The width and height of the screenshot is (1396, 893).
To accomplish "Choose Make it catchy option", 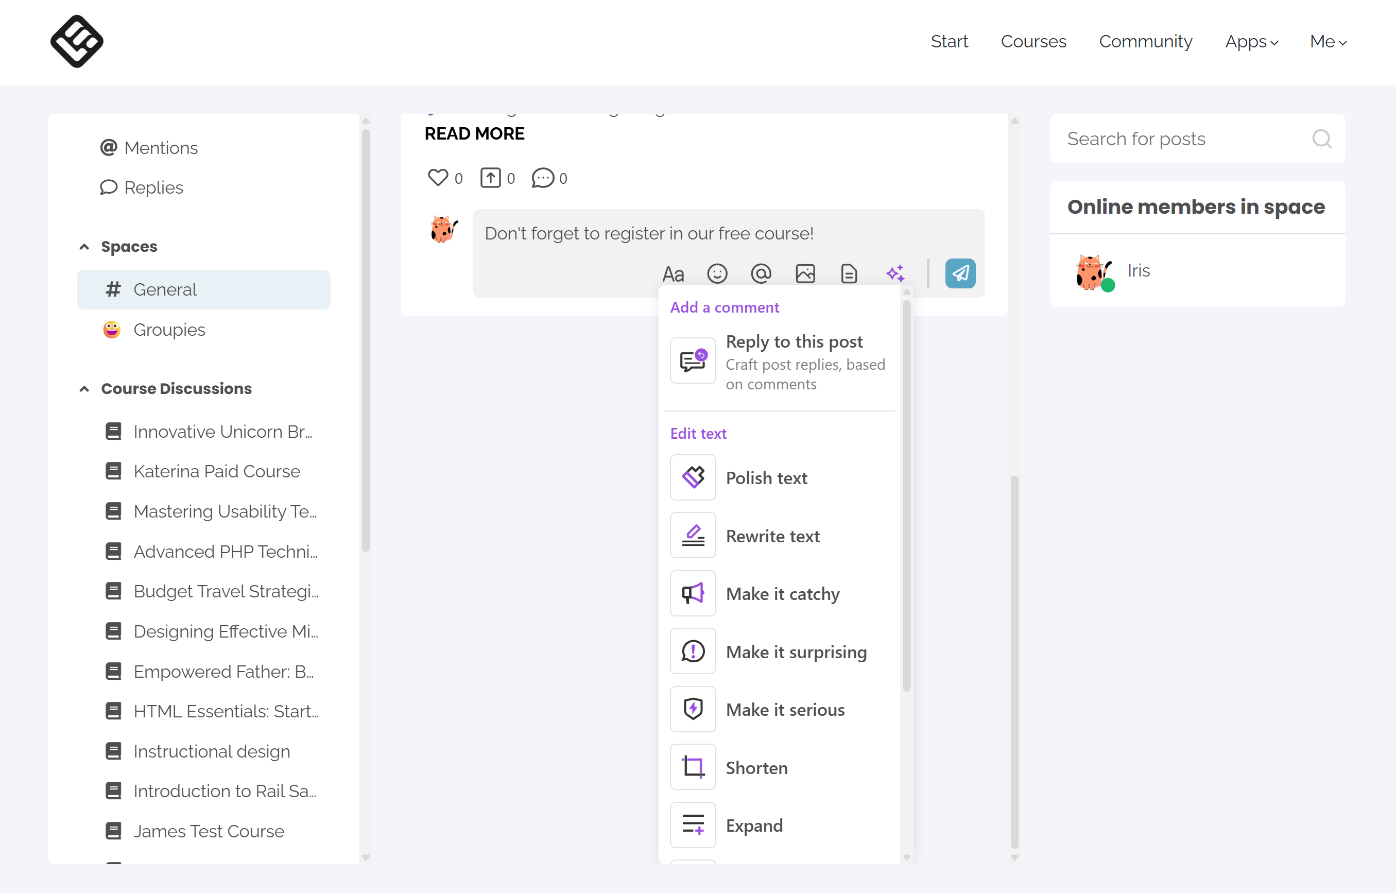I will click(782, 594).
